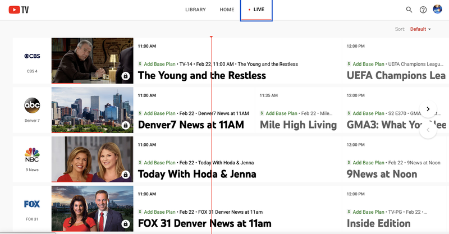The image size is (449, 234).
Task: Open the Sort Default dropdown
Action: click(x=420, y=29)
